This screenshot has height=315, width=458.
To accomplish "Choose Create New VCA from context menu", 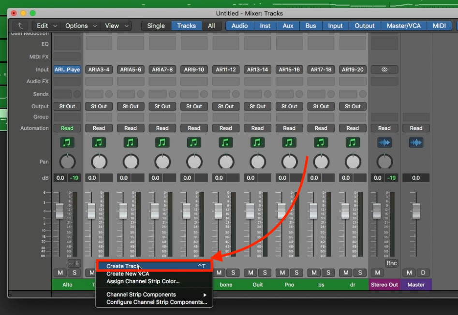I will pyautogui.click(x=128, y=274).
